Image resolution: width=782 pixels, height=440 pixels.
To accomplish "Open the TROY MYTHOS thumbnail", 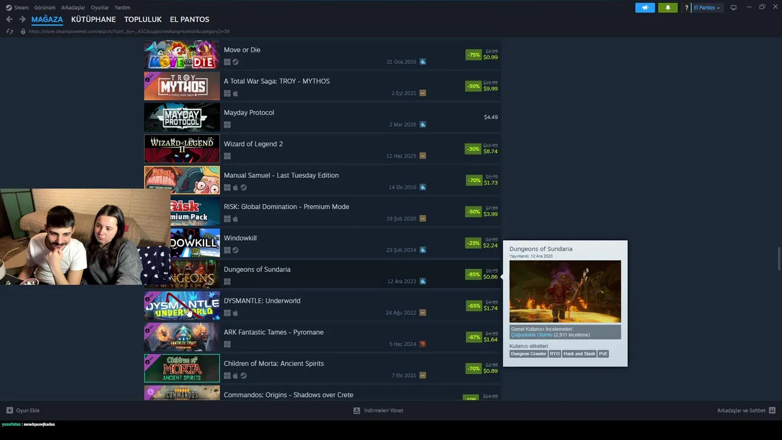I will pyautogui.click(x=182, y=86).
